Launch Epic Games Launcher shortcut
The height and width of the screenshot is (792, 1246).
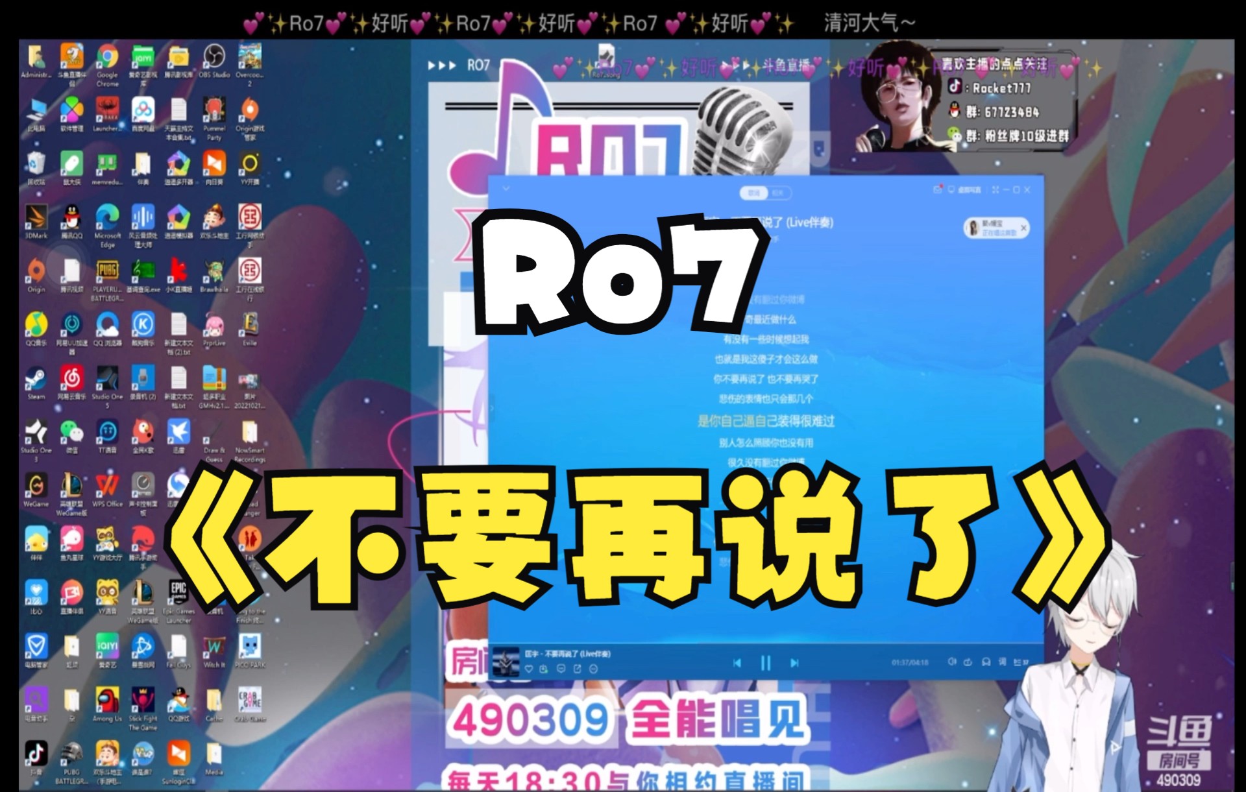coord(178,601)
